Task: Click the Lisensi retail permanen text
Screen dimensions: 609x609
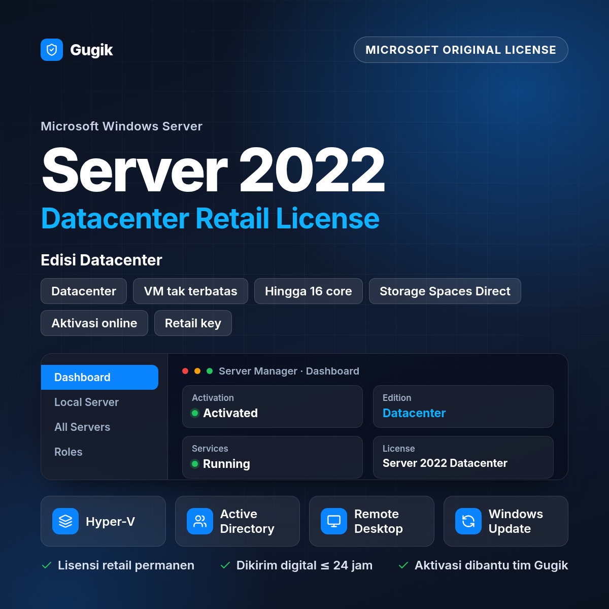Action: [126, 565]
